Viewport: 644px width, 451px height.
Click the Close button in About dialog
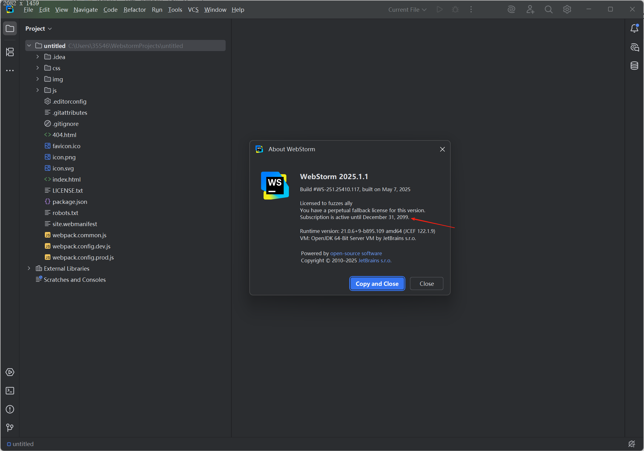427,284
